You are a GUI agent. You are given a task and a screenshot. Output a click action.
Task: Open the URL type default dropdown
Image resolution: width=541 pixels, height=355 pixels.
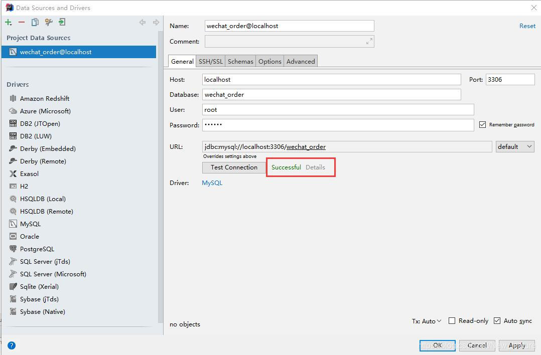click(x=515, y=146)
